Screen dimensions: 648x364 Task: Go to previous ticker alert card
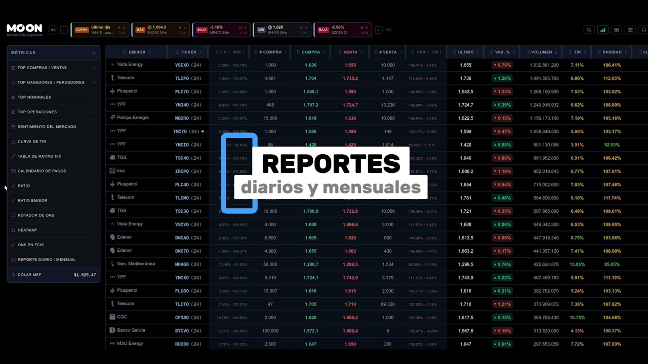coord(64,30)
